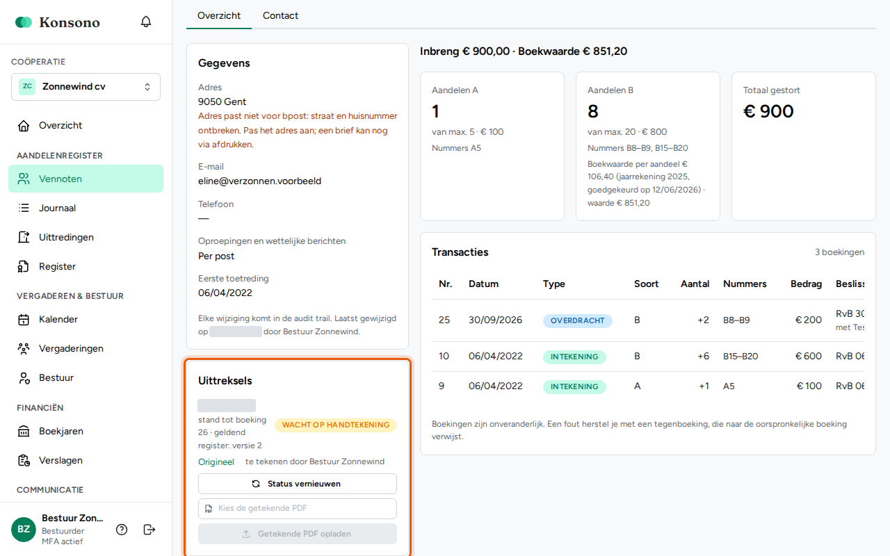
Task: Select the Overzicht tab at top
Action: pos(219,15)
